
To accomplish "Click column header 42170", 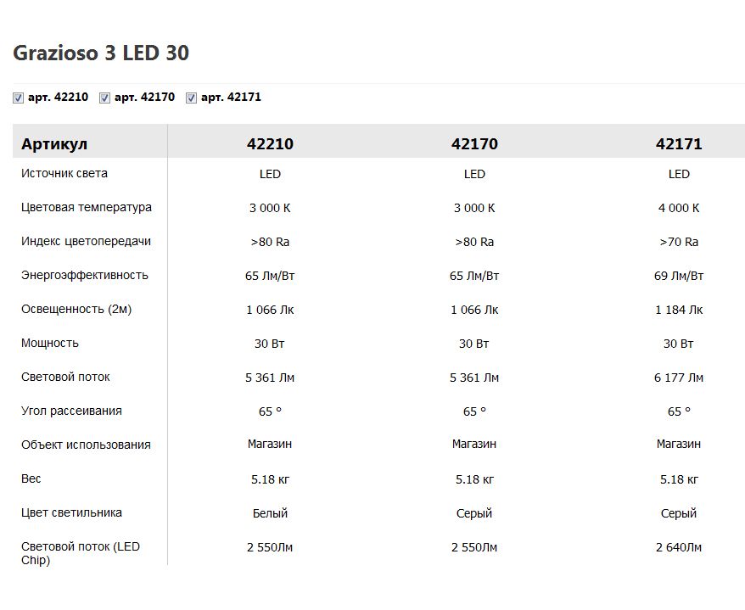I will point(474,144).
